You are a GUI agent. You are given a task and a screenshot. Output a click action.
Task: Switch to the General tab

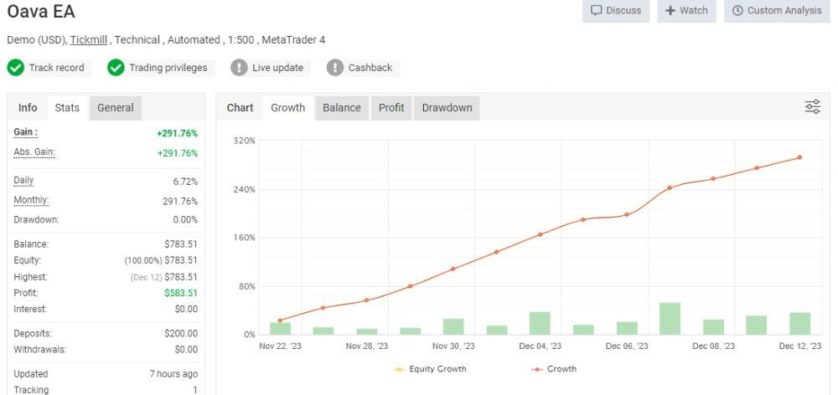tap(116, 108)
